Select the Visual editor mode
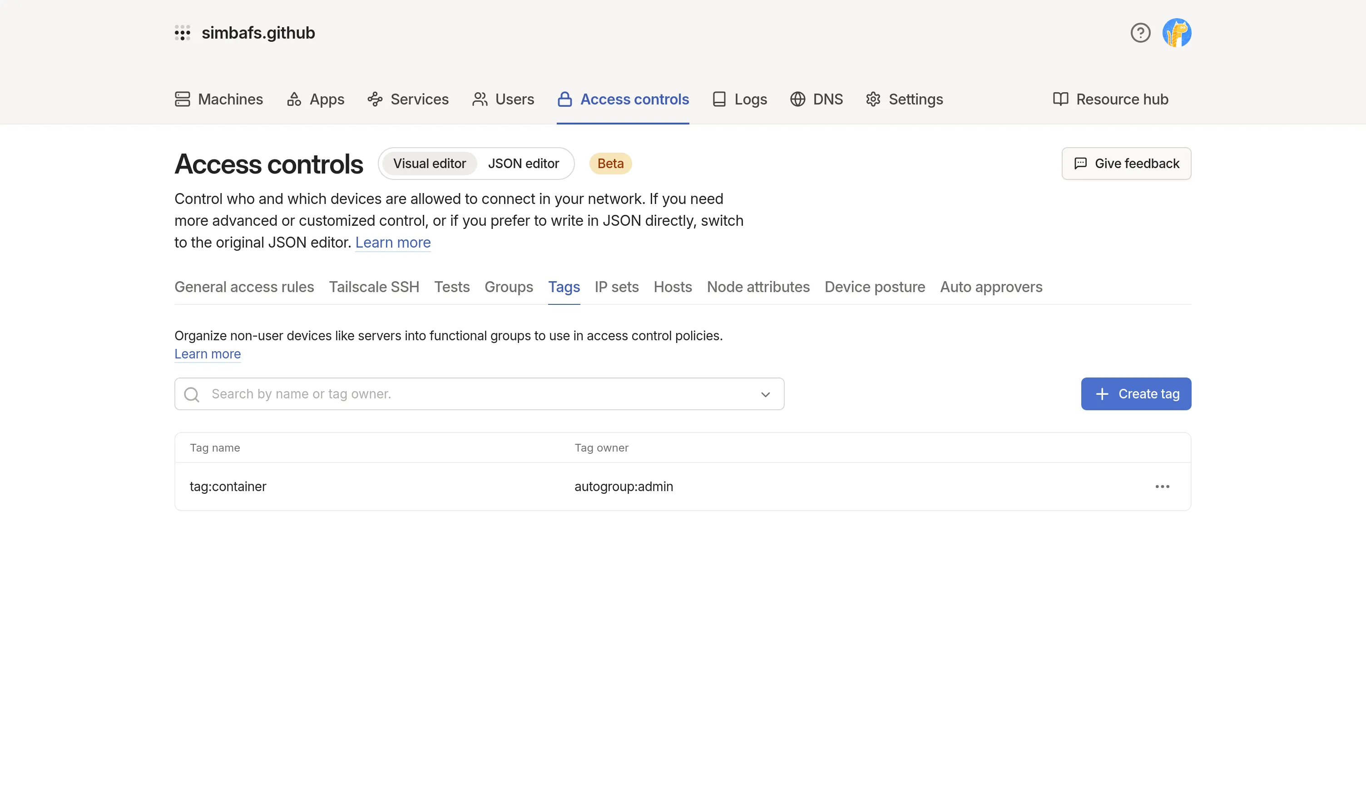Image resolution: width=1366 pixels, height=795 pixels. tap(429, 164)
